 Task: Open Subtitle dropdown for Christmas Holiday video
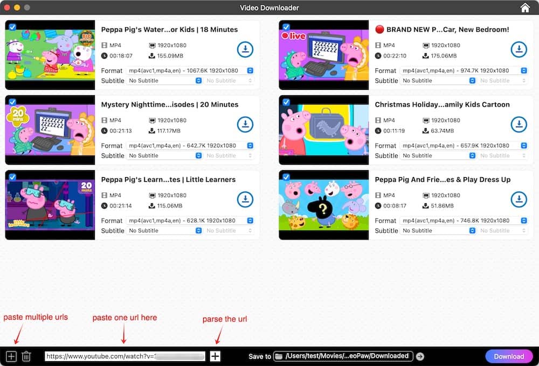click(438, 156)
